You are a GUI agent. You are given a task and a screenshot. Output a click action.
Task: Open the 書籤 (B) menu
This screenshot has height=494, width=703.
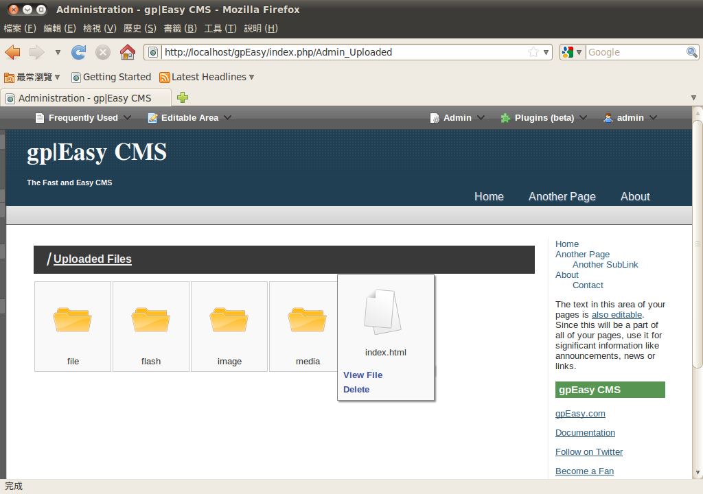coord(181,28)
